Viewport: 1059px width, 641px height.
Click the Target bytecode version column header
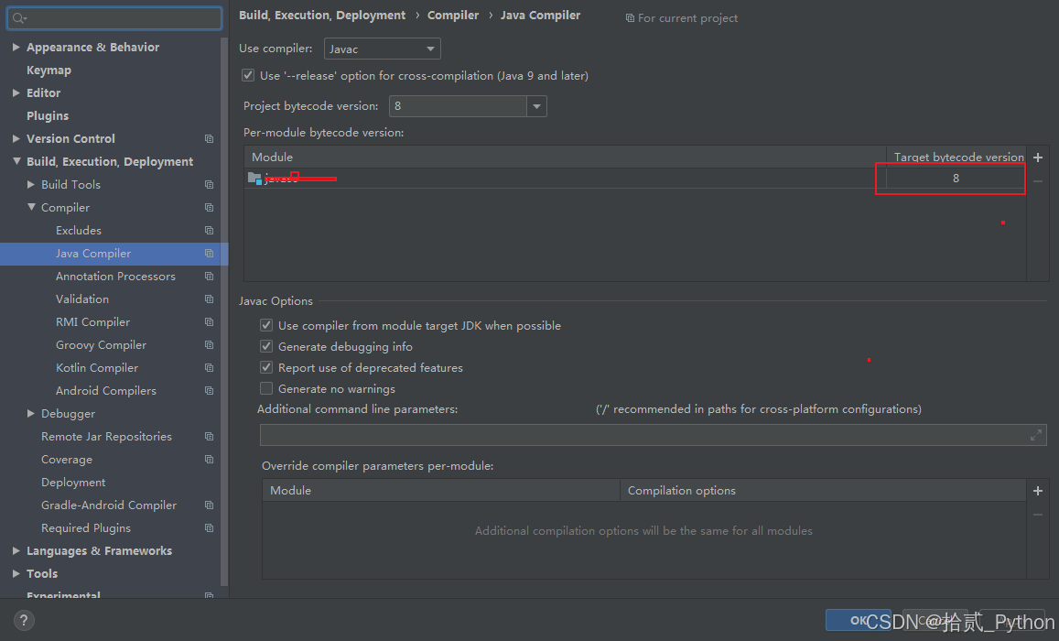tap(956, 157)
